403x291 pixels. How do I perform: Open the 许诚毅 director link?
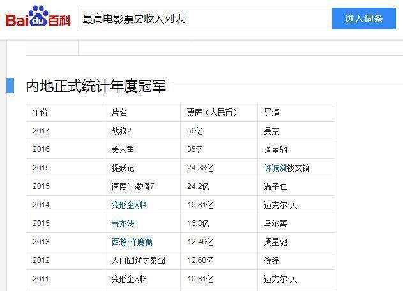pyautogui.click(x=275, y=168)
